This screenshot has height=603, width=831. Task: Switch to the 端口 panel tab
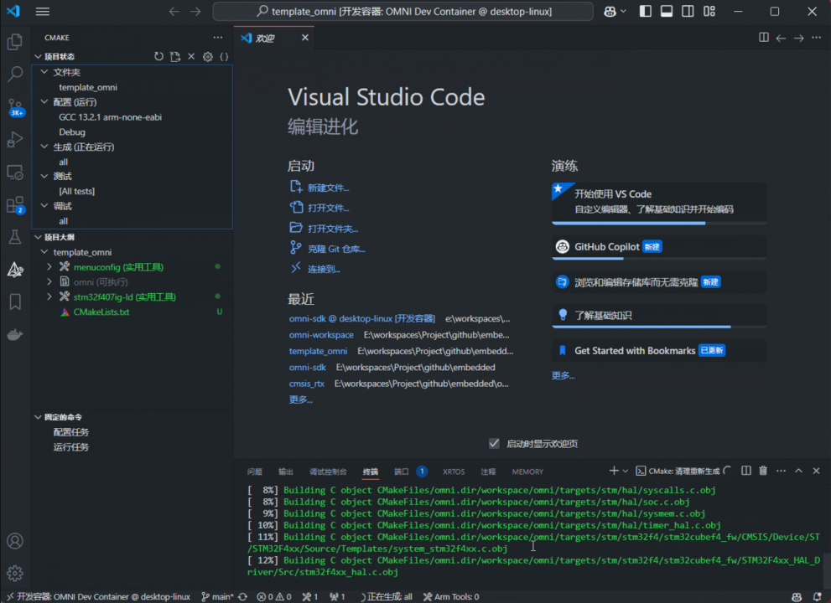click(x=401, y=472)
